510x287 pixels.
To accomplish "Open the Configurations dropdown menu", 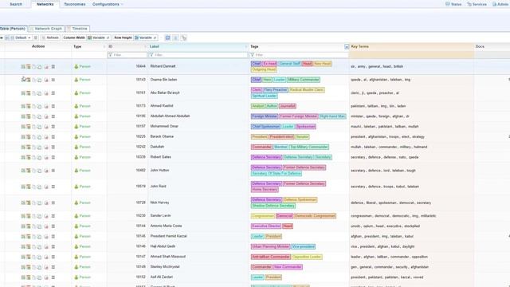I will point(108,4).
